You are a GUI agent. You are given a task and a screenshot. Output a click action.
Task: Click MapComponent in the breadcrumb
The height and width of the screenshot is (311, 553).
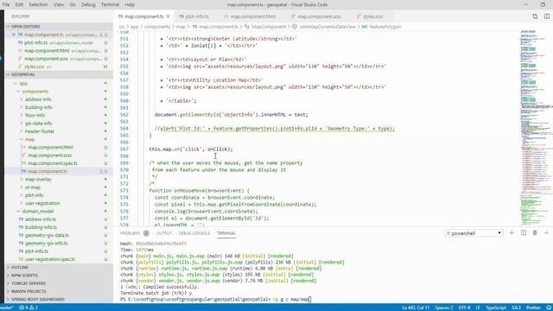[x=269, y=27]
